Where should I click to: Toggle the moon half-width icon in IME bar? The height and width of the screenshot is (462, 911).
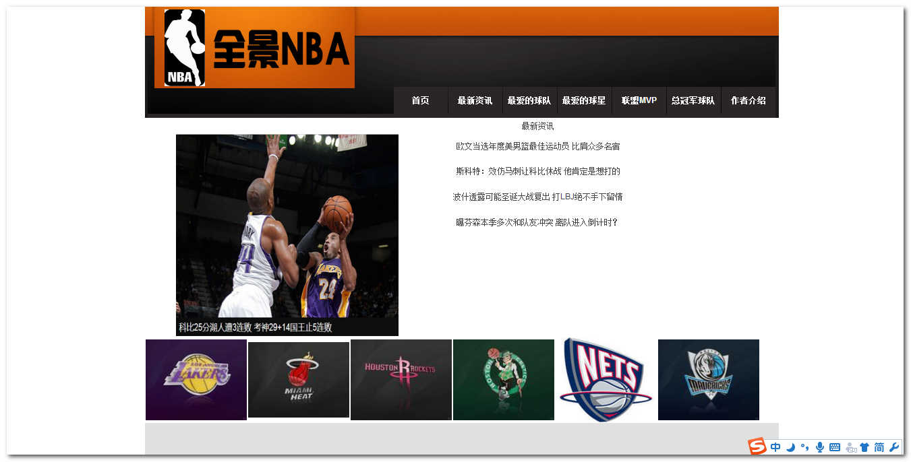(x=790, y=447)
